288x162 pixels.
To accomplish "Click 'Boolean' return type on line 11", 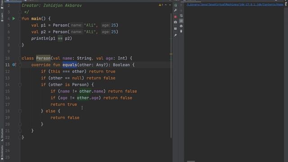I will coord(121,65).
